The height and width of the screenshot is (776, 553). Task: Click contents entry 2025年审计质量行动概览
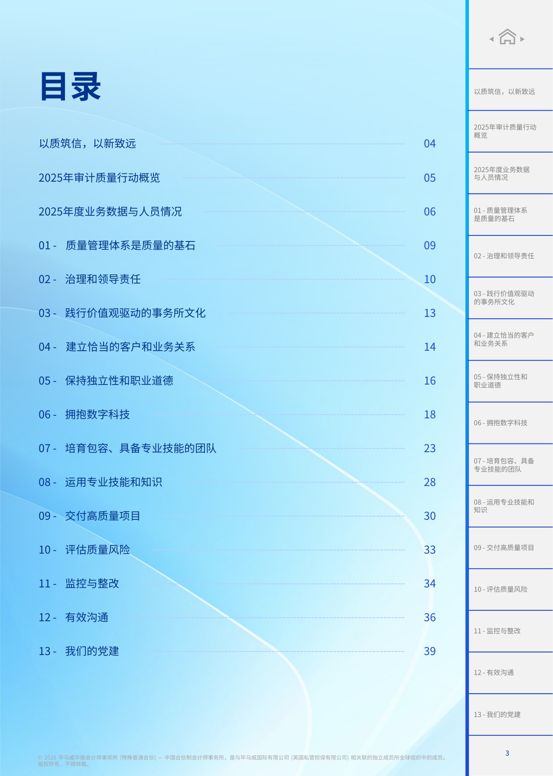click(99, 178)
